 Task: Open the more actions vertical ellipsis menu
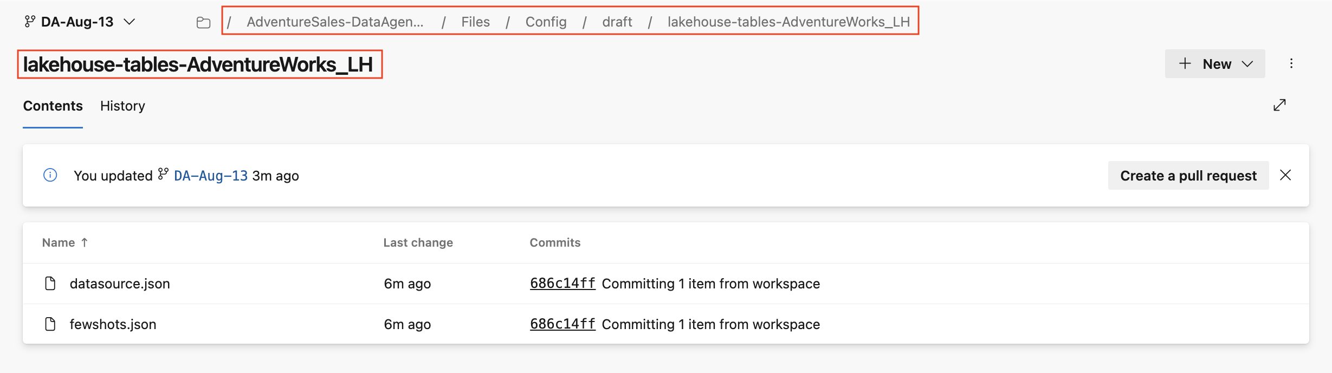1291,63
